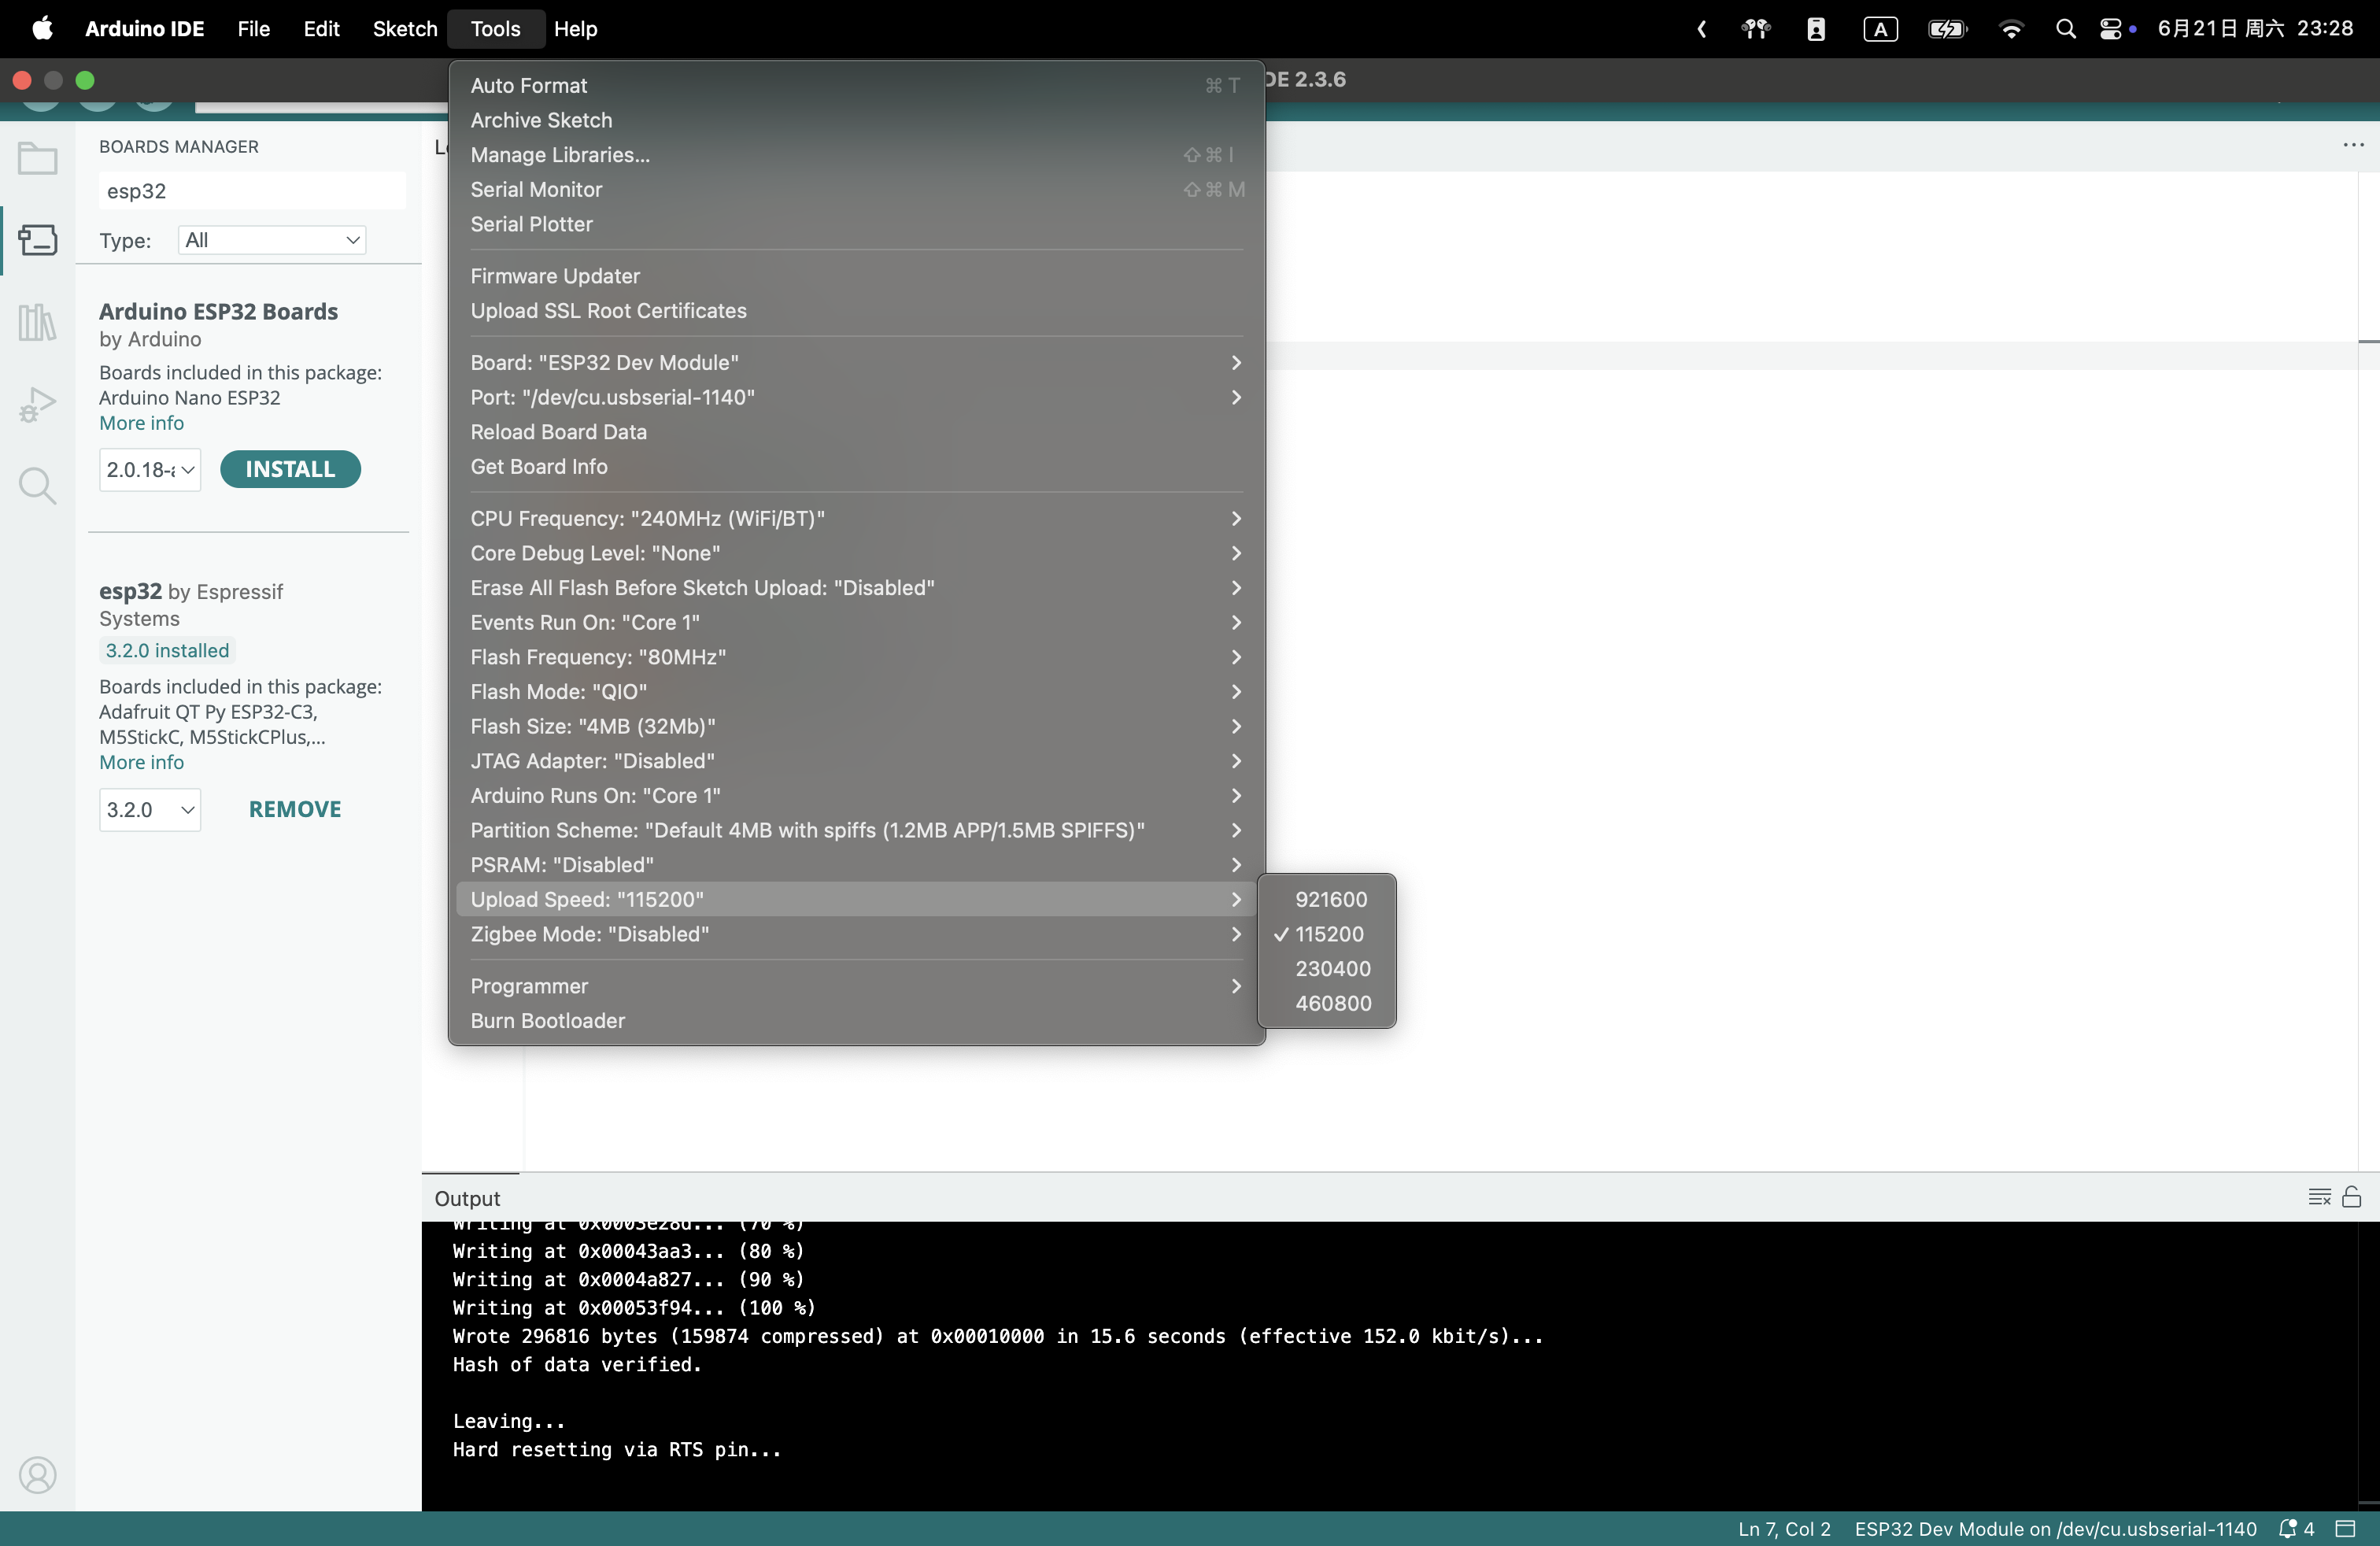This screenshot has height=1546, width=2380.
Task: Expand Partition Scheme submenu
Action: 856,830
